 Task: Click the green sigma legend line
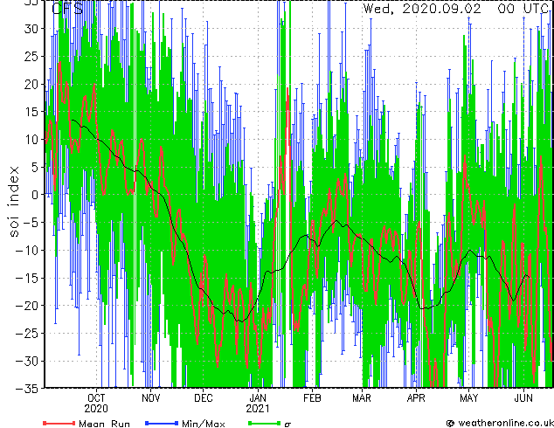265,423
